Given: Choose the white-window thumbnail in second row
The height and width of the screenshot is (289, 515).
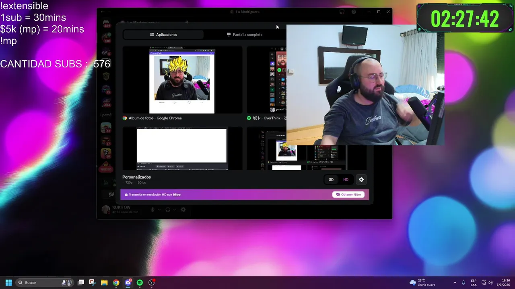Looking at the screenshot, I should point(182,149).
